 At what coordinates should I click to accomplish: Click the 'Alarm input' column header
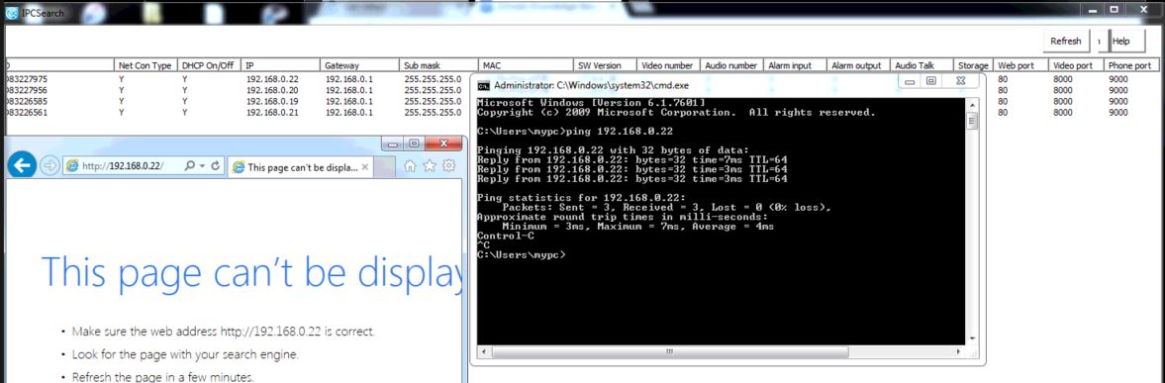795,65
